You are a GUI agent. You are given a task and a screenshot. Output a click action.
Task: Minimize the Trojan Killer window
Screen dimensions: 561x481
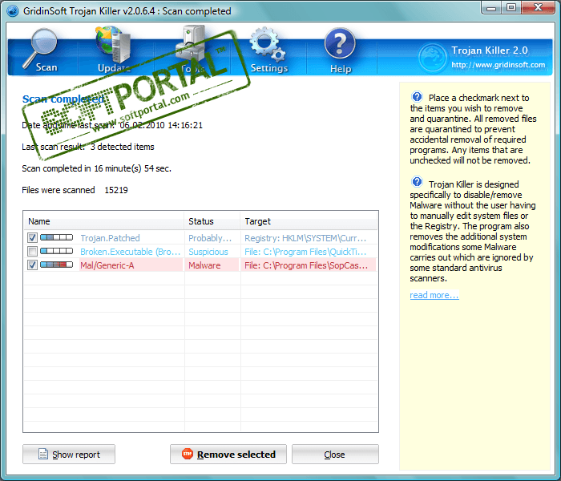coord(491,8)
